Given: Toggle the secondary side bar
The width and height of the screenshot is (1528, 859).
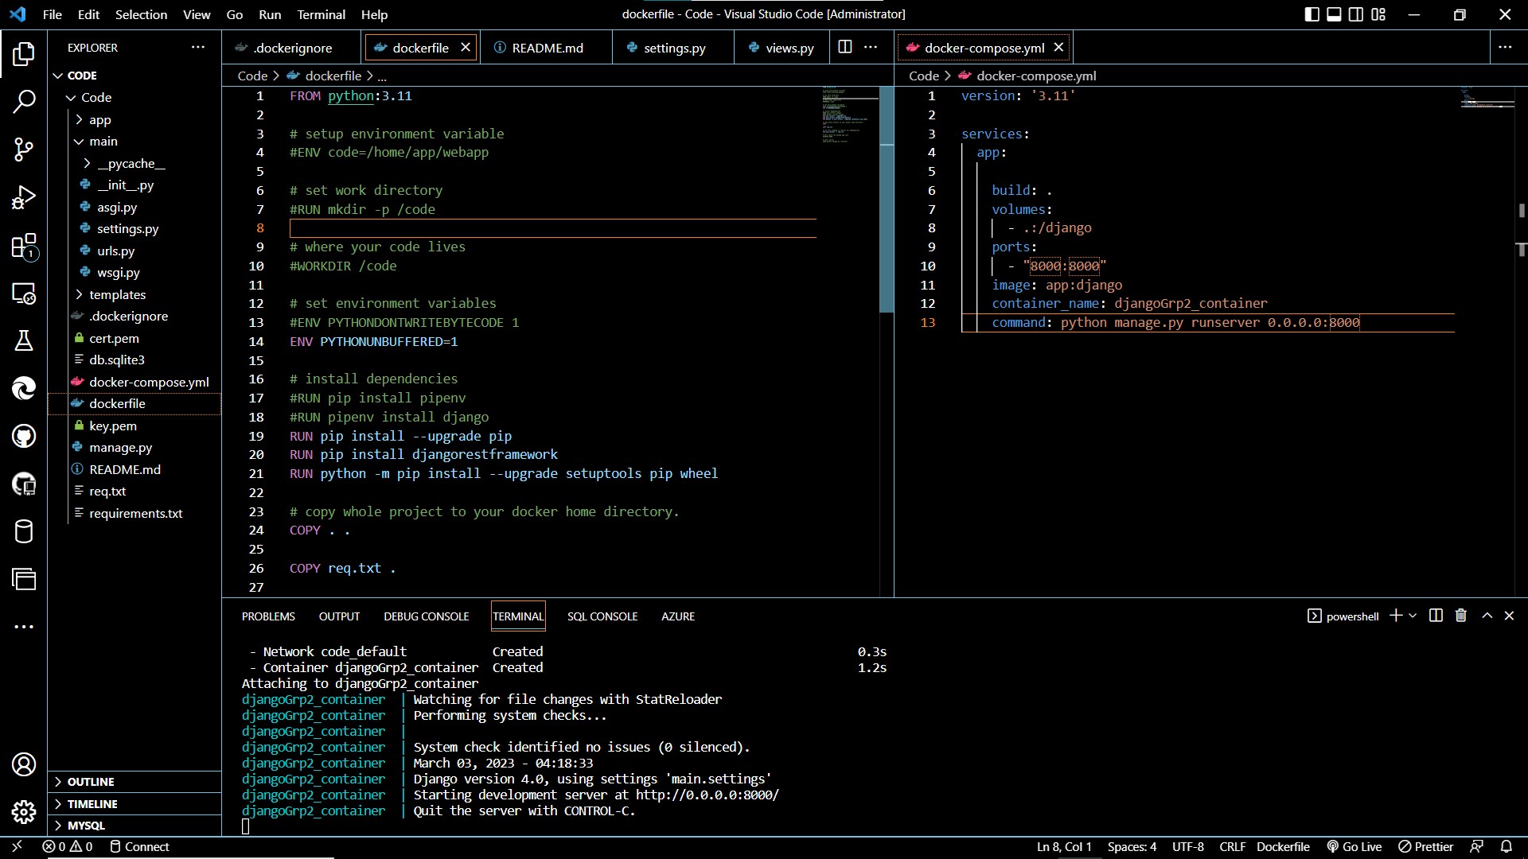Looking at the screenshot, I should coord(1356,14).
